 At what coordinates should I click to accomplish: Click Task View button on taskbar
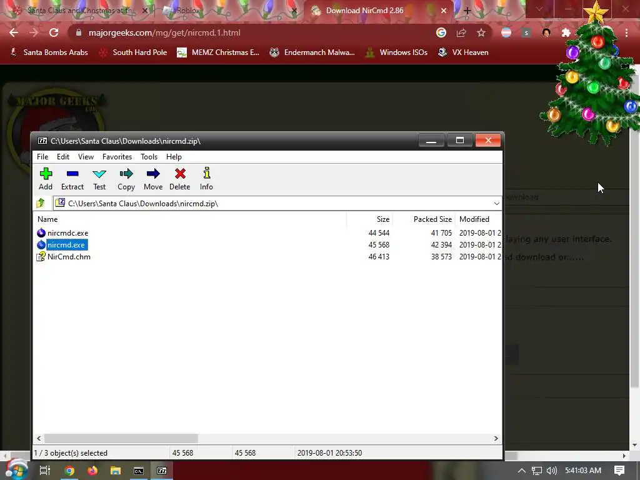click(45, 471)
